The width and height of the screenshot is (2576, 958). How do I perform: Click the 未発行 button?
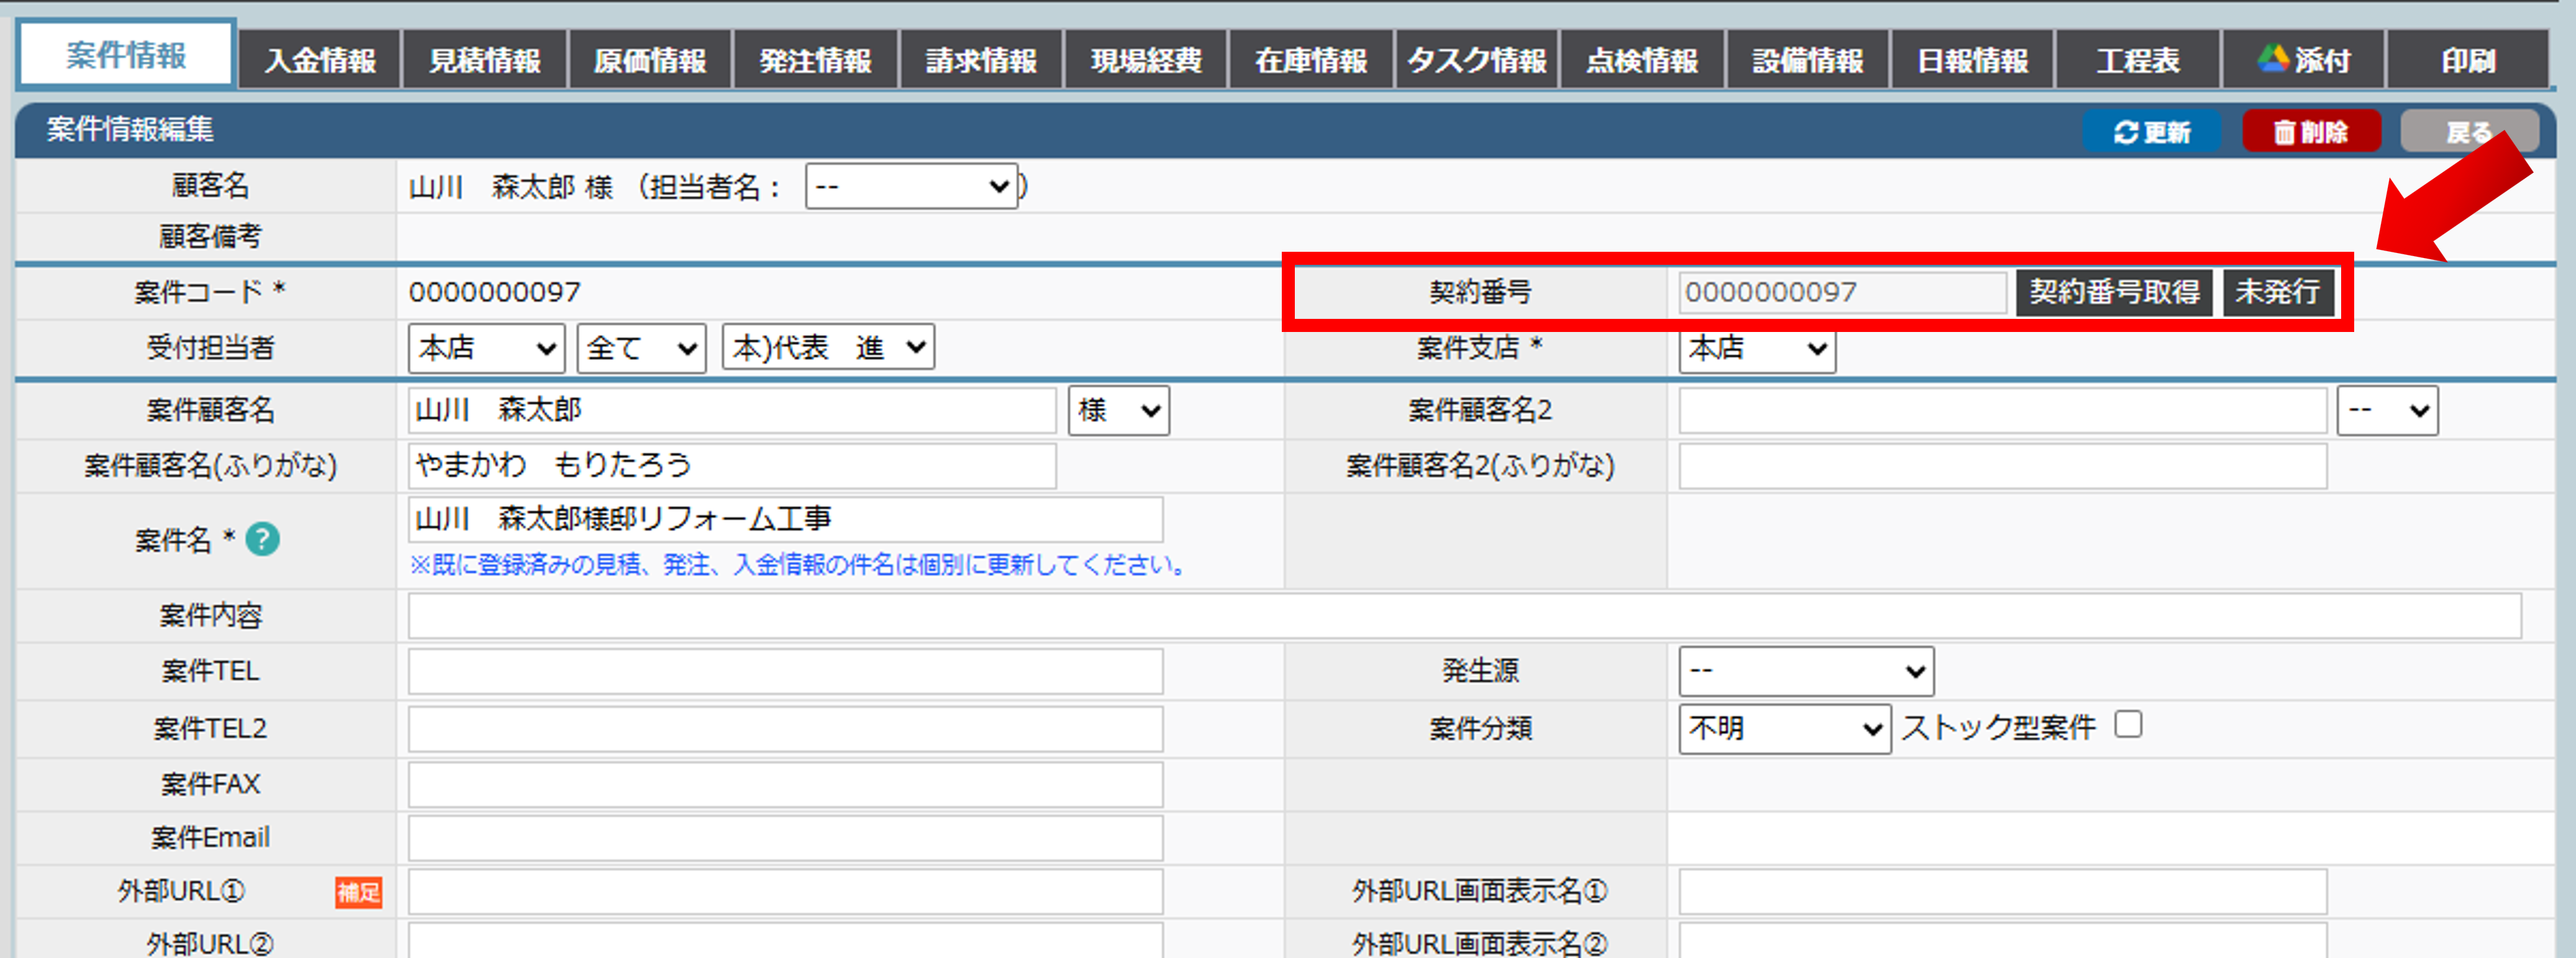pyautogui.click(x=2278, y=292)
